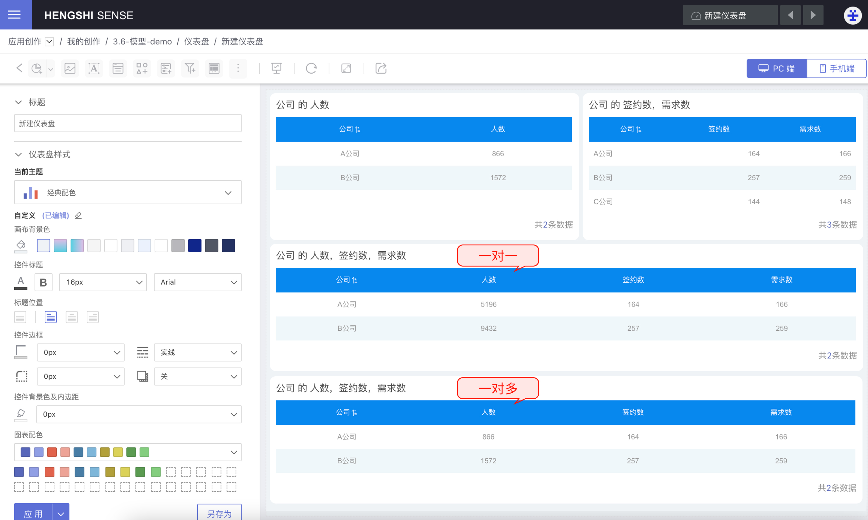This screenshot has height=520, width=868.
Task: Click the custom style eraser icon
Action: 78,216
